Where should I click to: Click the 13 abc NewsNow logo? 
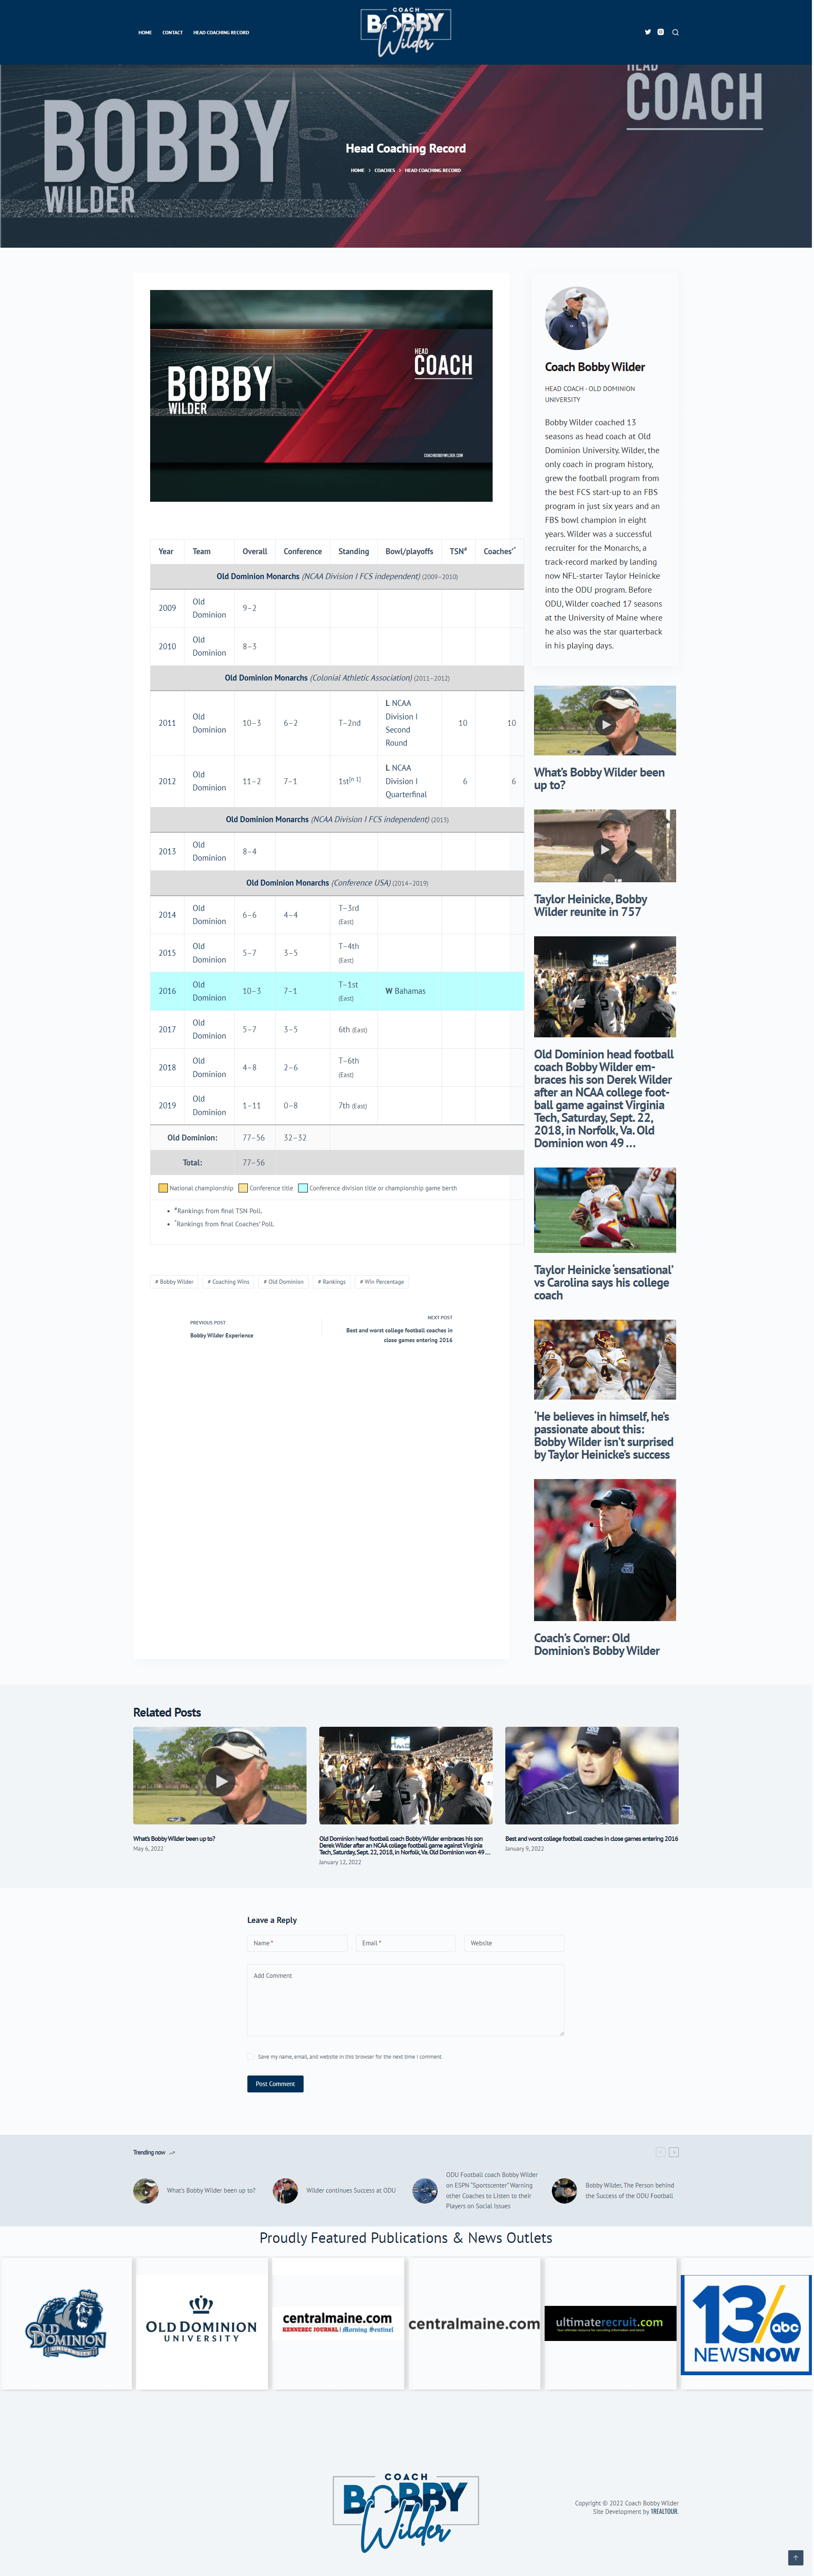pyautogui.click(x=746, y=2324)
